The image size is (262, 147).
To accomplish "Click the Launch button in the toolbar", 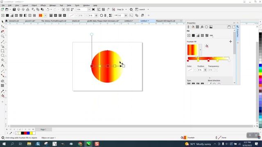I will click(140, 9).
